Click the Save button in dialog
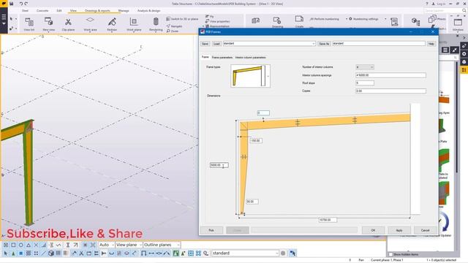 coord(205,44)
